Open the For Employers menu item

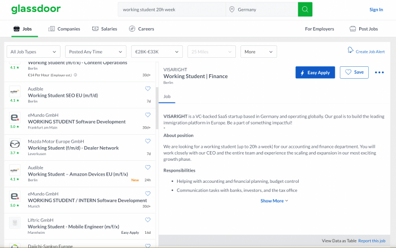(x=320, y=29)
